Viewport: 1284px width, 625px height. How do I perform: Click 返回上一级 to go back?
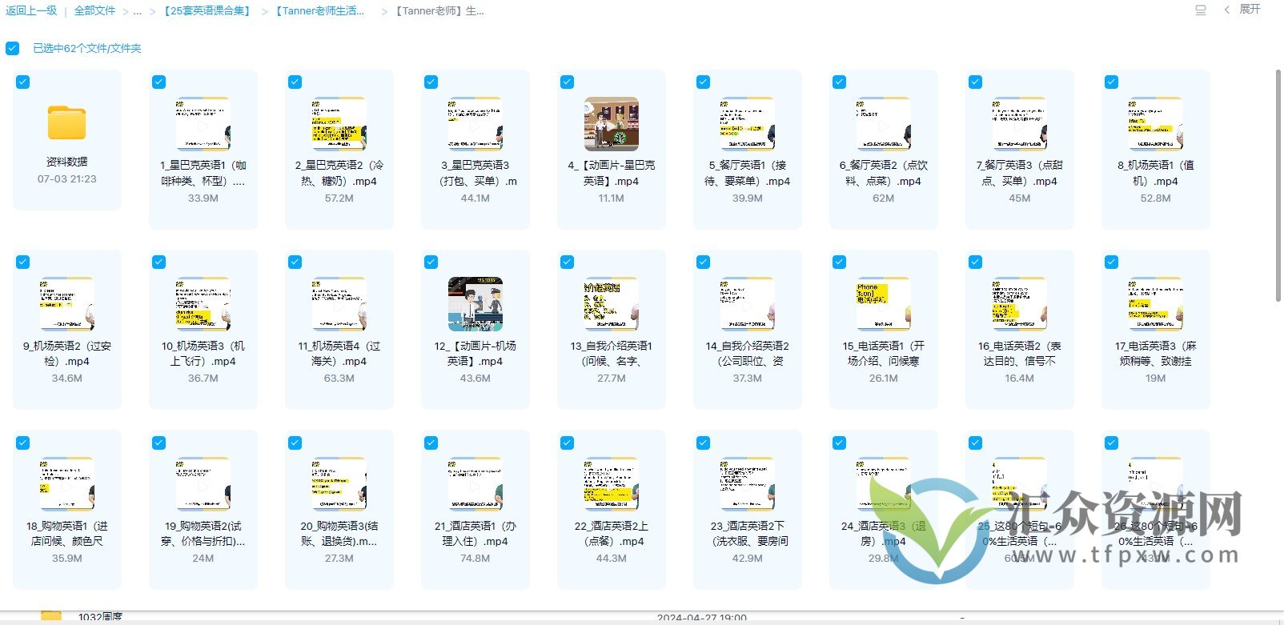(x=31, y=11)
